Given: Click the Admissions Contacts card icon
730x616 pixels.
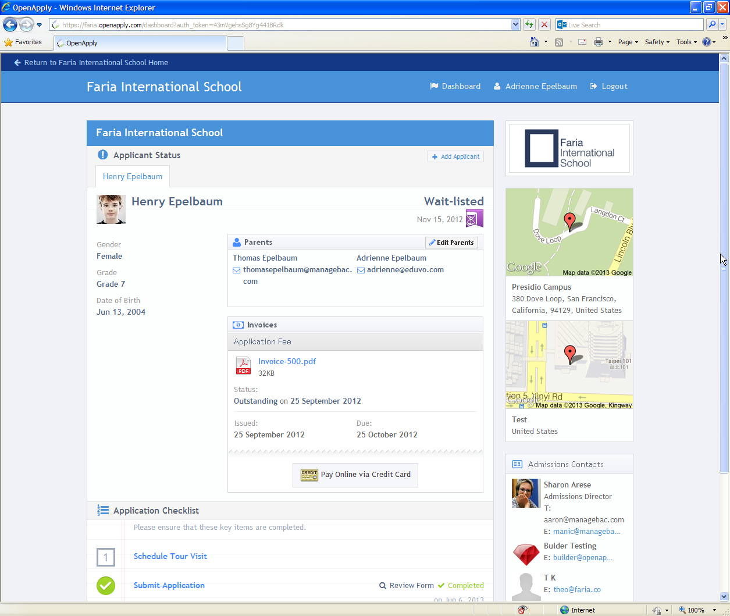Looking at the screenshot, I should pyautogui.click(x=517, y=464).
